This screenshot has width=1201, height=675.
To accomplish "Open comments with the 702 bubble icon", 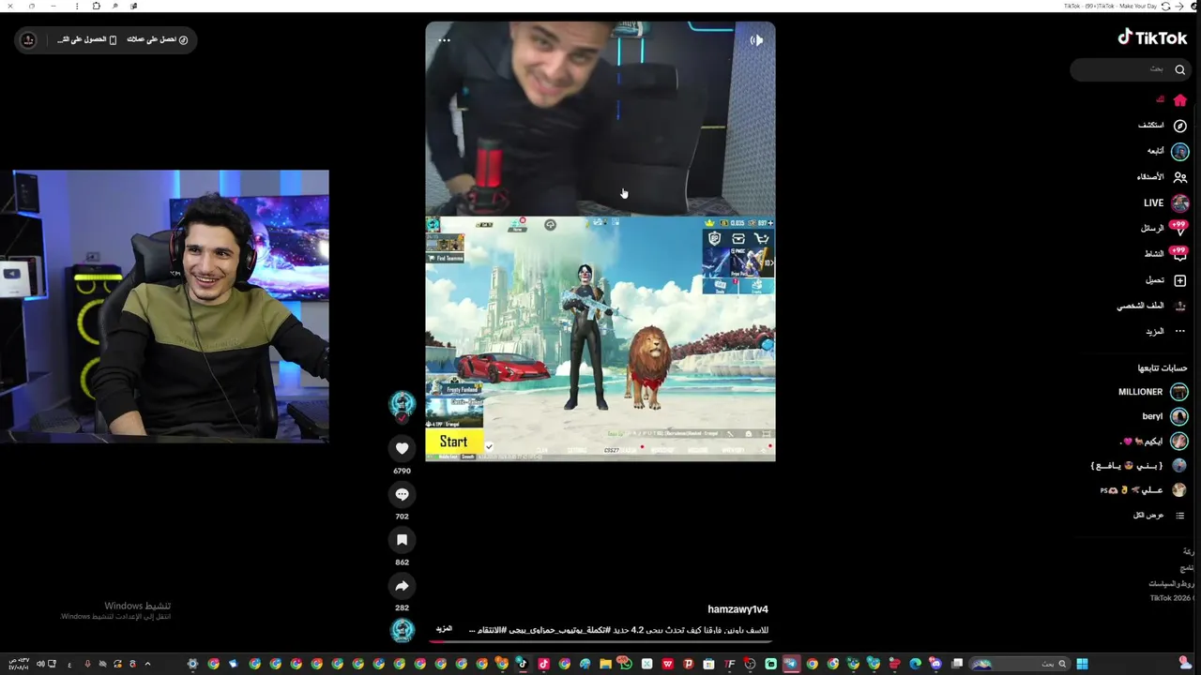I will pyautogui.click(x=402, y=494).
